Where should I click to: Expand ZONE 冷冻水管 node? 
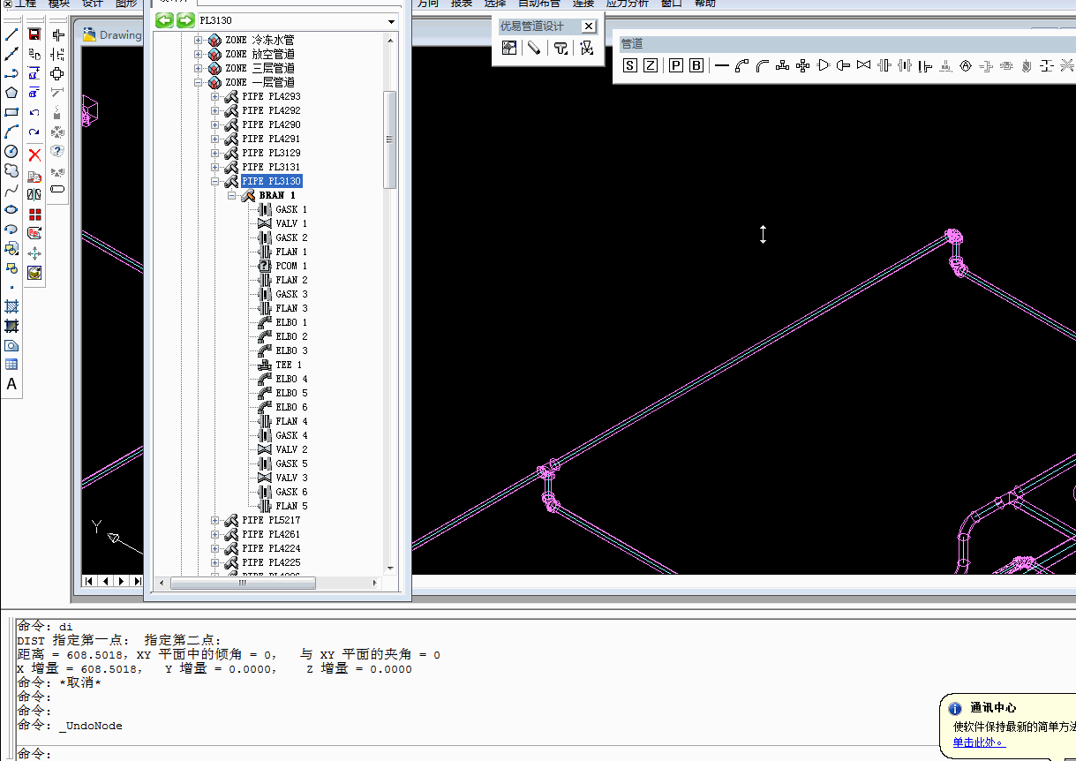[x=199, y=40]
